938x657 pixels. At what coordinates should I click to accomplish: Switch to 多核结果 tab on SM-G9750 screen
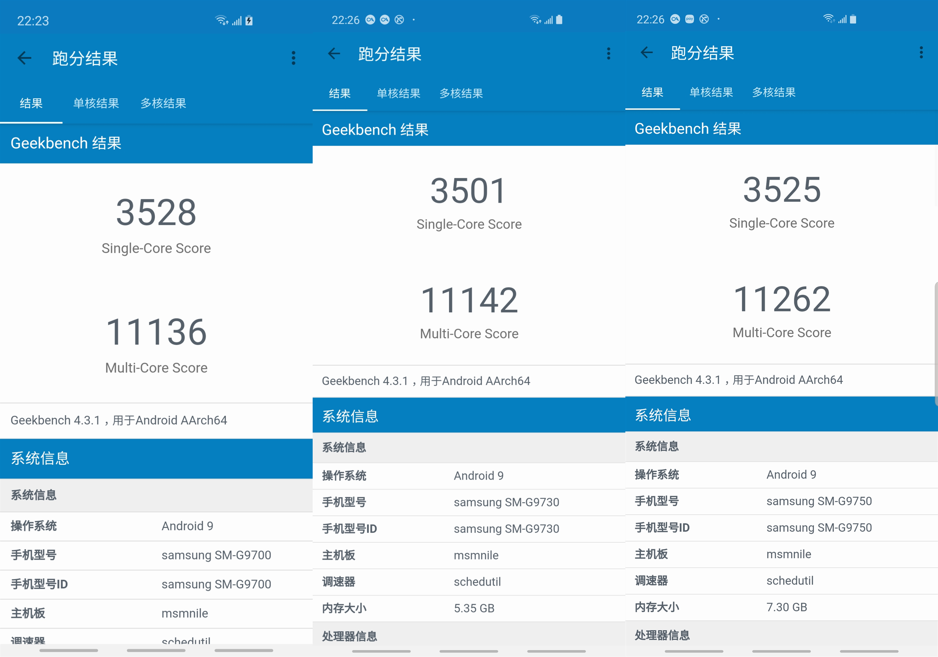[774, 92]
